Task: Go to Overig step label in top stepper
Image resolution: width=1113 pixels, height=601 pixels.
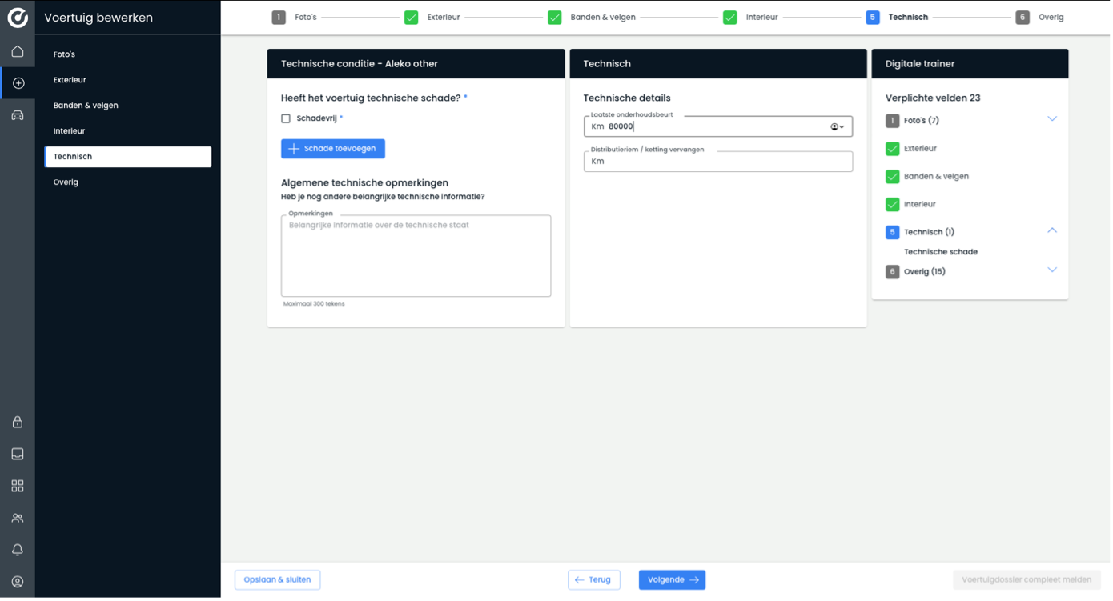Action: tap(1052, 18)
